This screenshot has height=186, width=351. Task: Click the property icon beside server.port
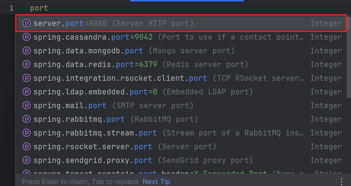pos(26,23)
